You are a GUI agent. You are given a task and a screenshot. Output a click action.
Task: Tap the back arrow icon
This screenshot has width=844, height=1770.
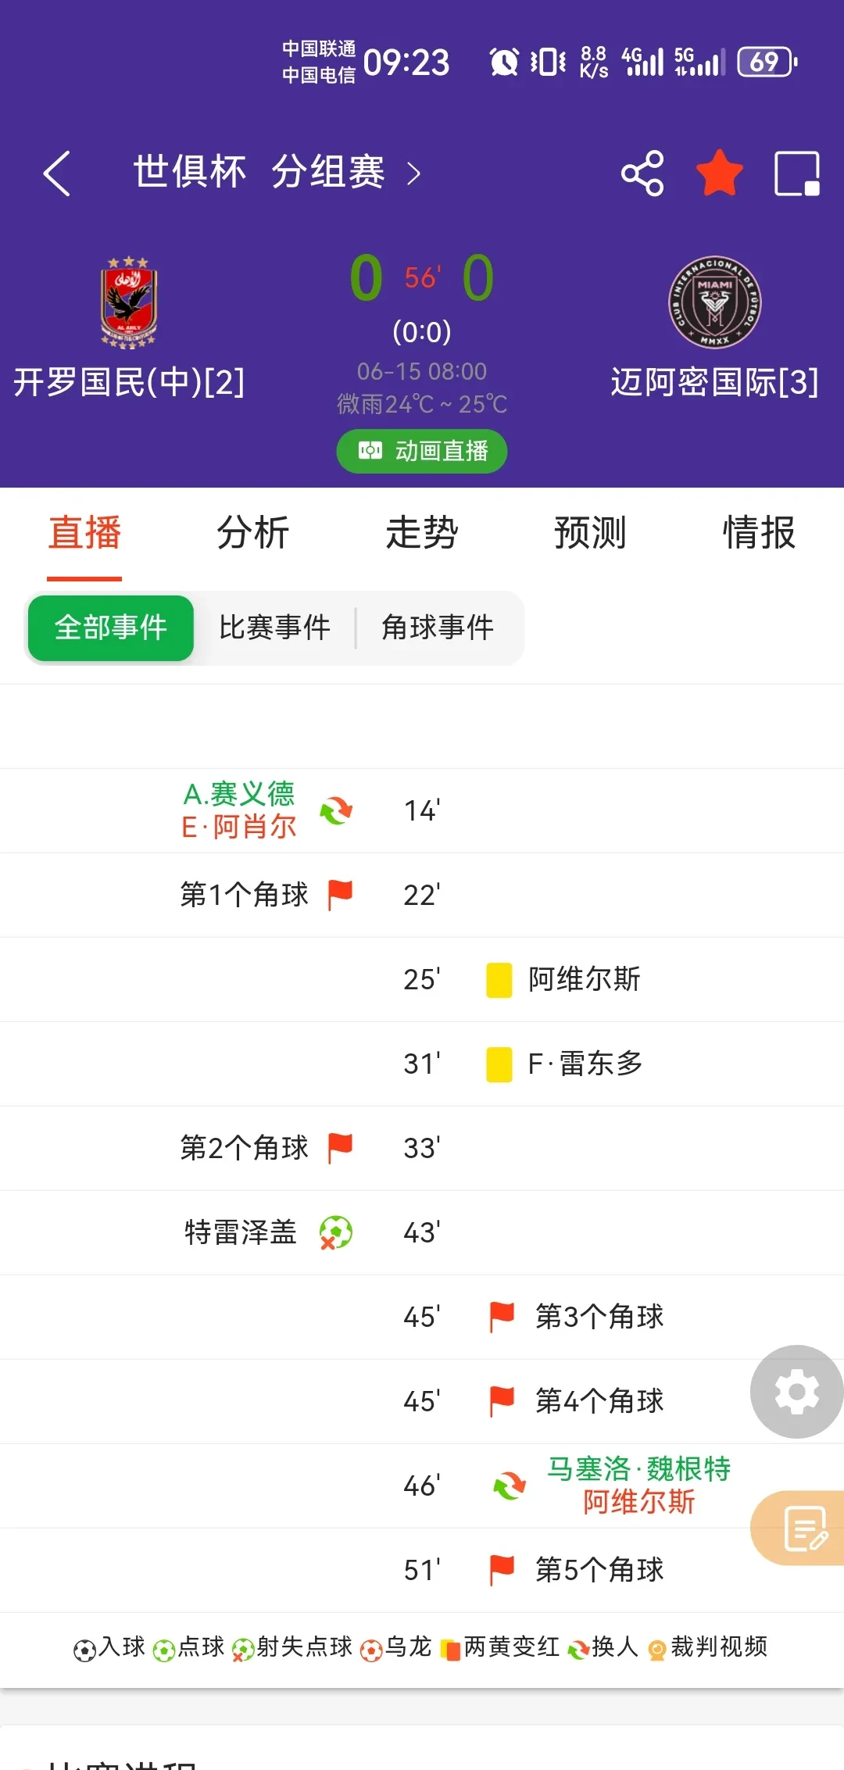(x=58, y=173)
